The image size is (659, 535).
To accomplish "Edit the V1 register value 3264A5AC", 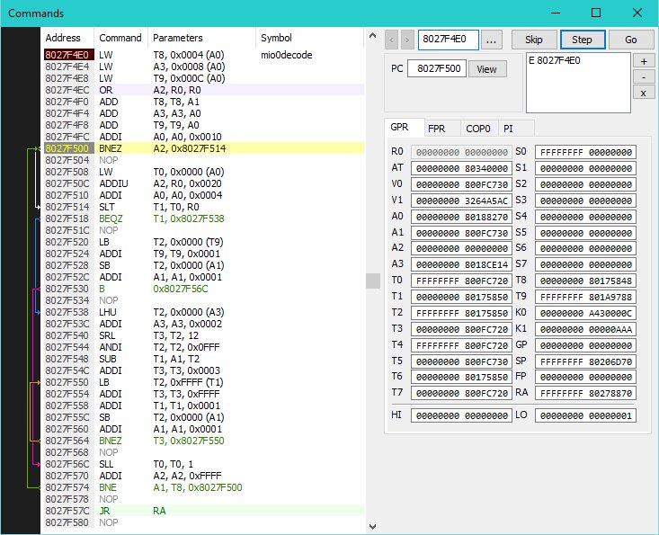I will [x=461, y=201].
